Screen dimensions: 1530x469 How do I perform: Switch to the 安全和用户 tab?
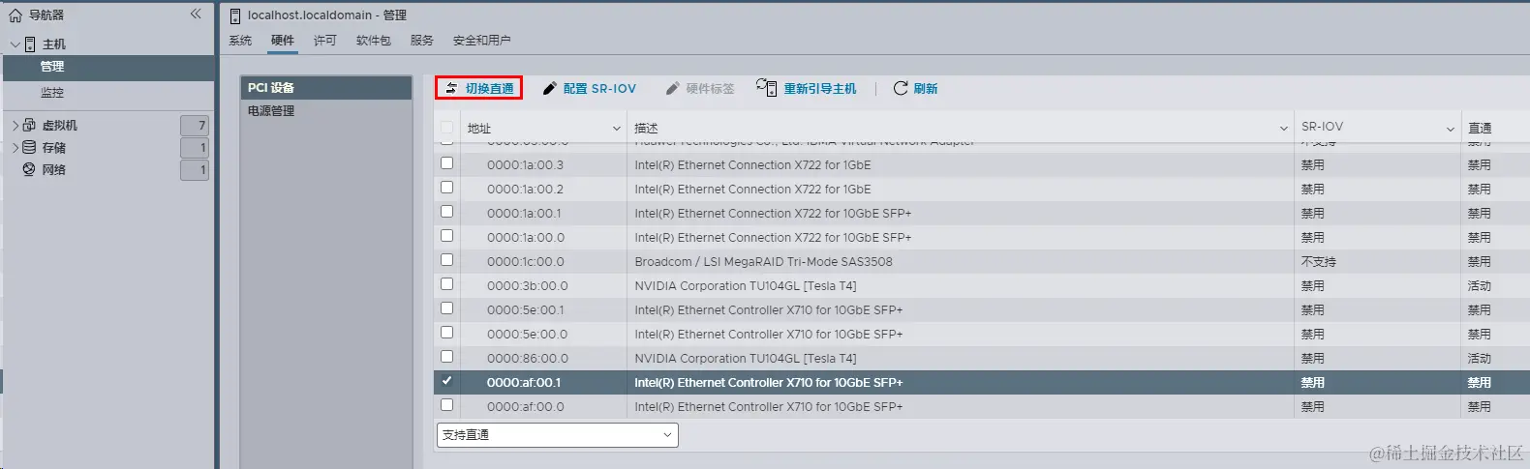tap(481, 40)
